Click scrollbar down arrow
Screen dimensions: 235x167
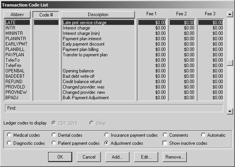(x=229, y=111)
